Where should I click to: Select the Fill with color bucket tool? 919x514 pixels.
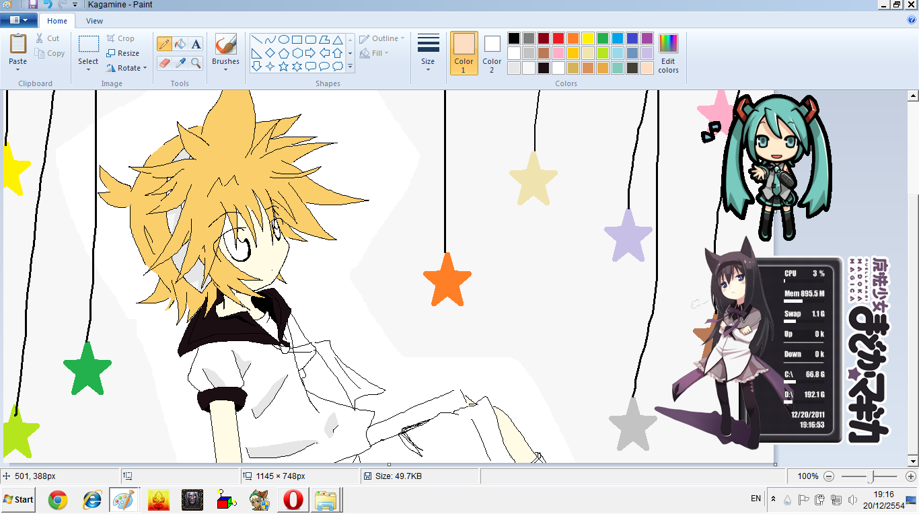click(180, 44)
